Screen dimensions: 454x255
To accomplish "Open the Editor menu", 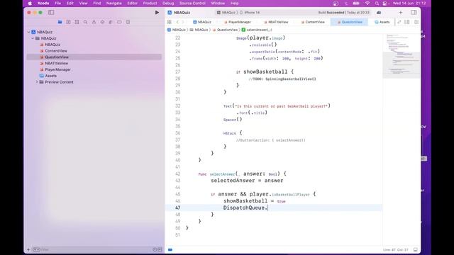I will click(x=133, y=3).
